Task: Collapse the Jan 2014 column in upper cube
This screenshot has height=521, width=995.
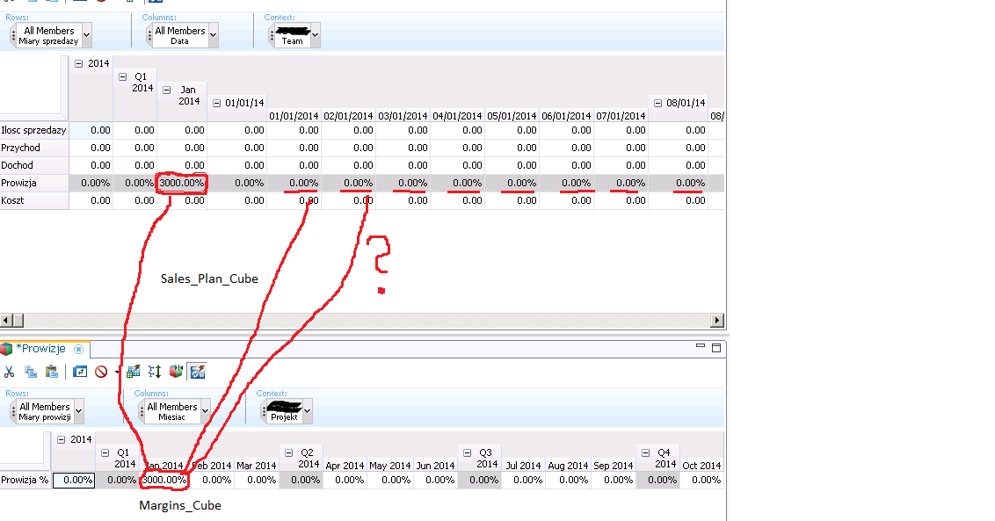Action: pyautogui.click(x=167, y=90)
